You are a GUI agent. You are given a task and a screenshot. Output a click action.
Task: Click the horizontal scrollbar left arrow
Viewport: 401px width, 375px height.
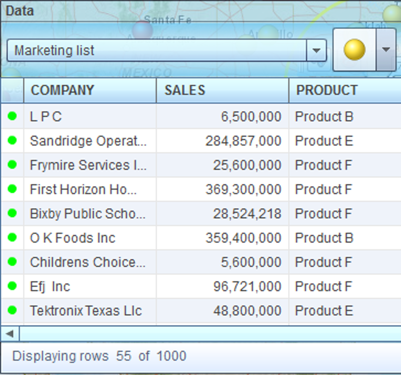pyautogui.click(x=10, y=334)
